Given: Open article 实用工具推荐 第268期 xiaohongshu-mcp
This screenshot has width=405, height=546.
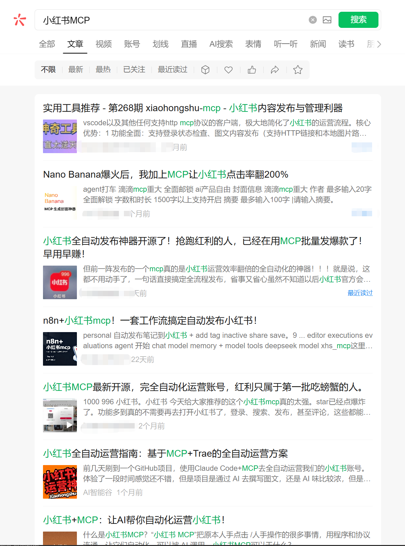Looking at the screenshot, I should pos(193,108).
